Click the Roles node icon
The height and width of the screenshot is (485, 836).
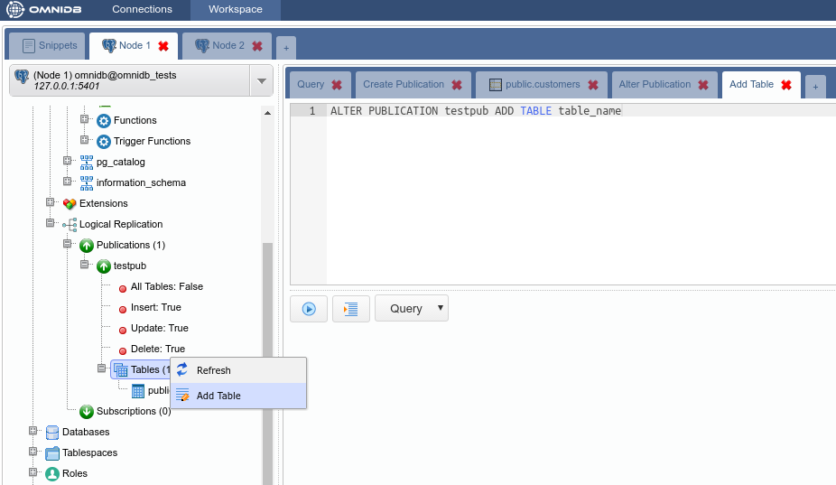(52, 473)
